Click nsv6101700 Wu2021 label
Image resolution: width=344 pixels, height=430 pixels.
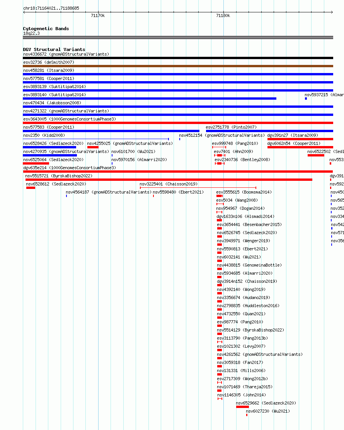(133, 152)
